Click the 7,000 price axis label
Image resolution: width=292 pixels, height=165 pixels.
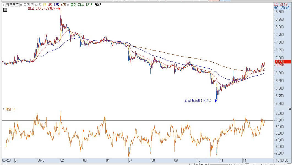[280, 58]
